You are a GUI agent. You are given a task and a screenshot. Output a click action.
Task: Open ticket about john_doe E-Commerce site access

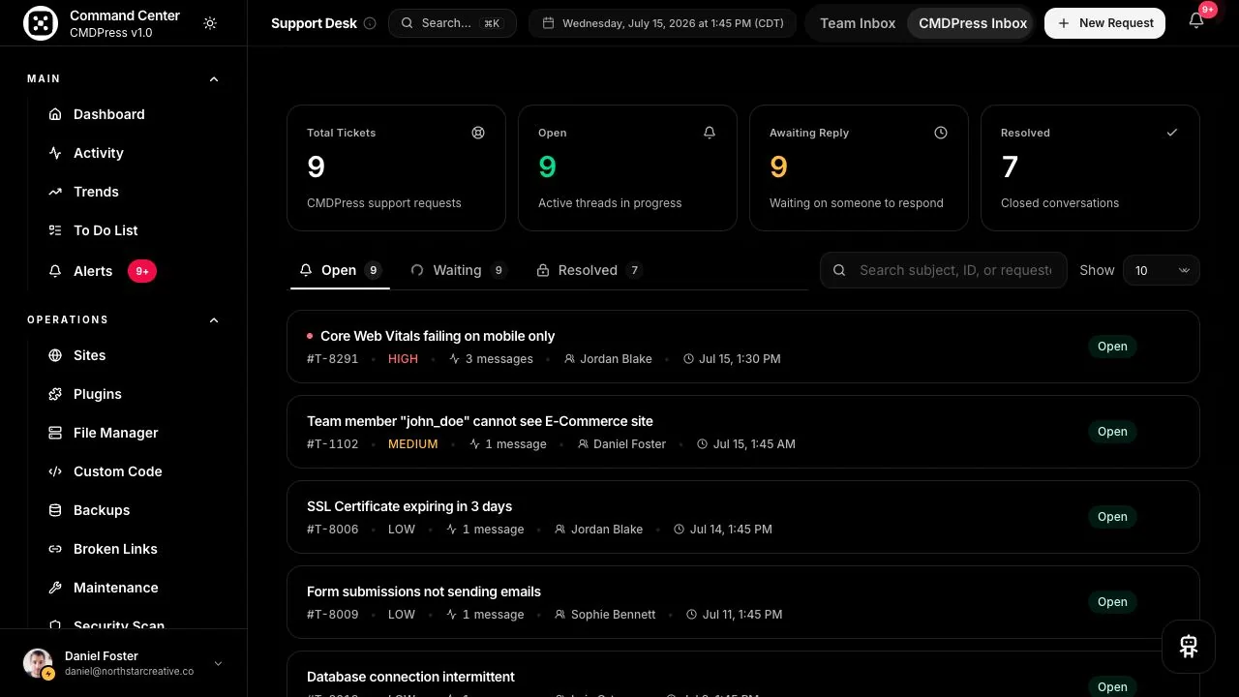743,432
